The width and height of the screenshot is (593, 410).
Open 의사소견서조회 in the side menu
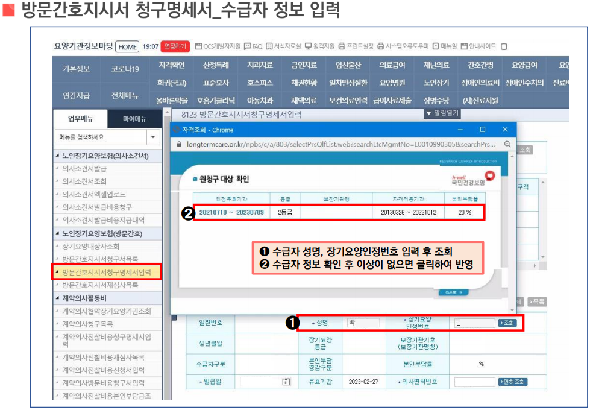point(84,181)
